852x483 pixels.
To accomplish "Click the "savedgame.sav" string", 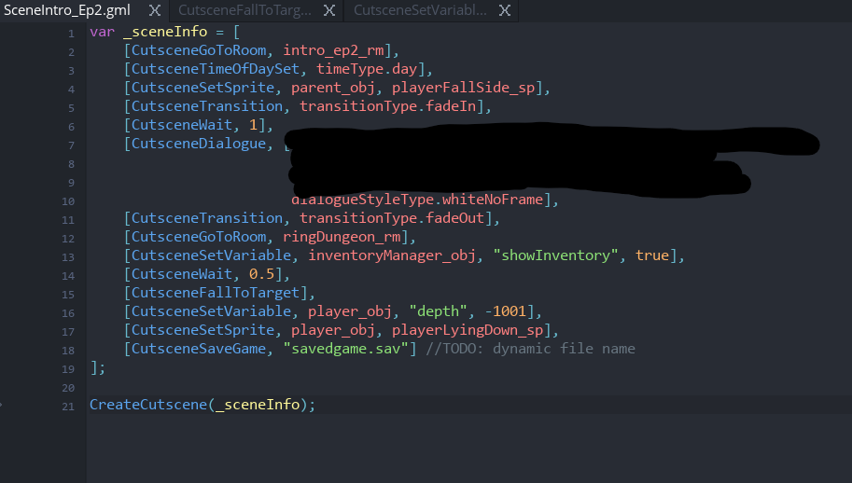I will (x=345, y=349).
